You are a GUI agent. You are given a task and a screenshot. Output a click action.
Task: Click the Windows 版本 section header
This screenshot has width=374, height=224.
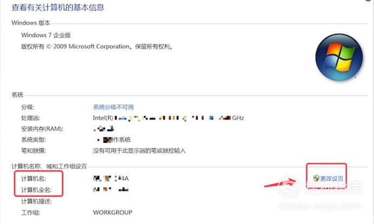[31, 23]
